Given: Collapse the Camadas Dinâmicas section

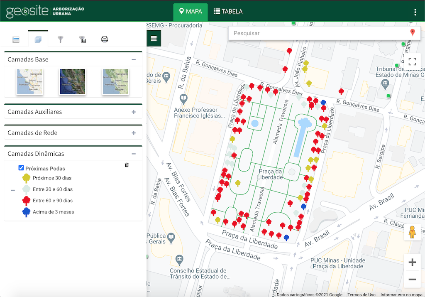Looking at the screenshot, I should tap(134, 154).
